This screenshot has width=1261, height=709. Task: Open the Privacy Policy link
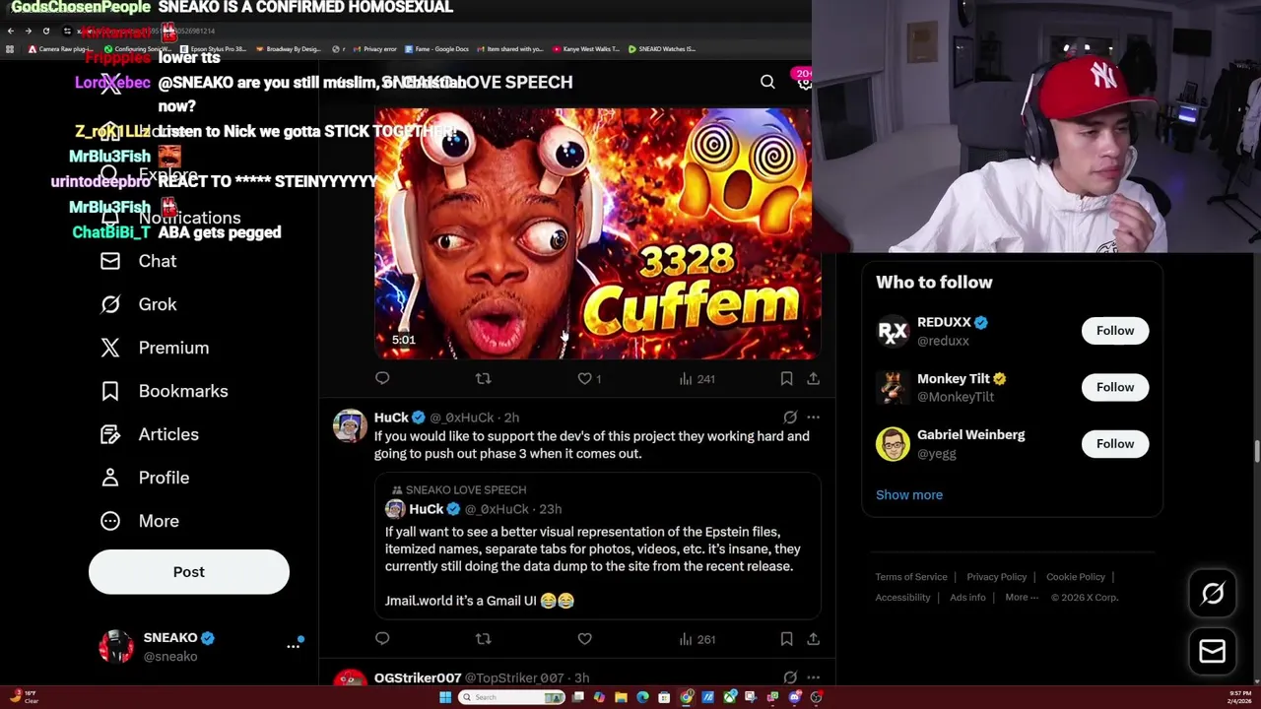(996, 577)
